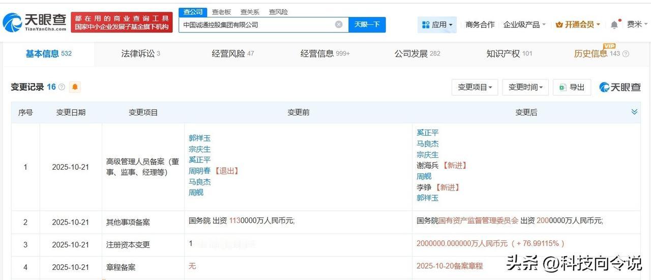Open 宗庆生 link in 变更前 column
This screenshot has width=651, height=280.
pos(199,149)
